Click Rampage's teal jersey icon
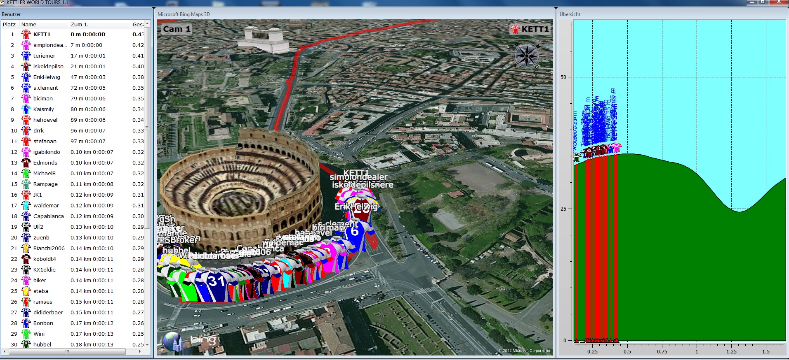789x360 pixels. tap(26, 184)
